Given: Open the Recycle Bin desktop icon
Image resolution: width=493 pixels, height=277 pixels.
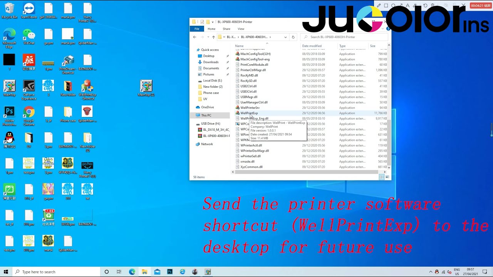Looking at the screenshot, I should [9, 11].
